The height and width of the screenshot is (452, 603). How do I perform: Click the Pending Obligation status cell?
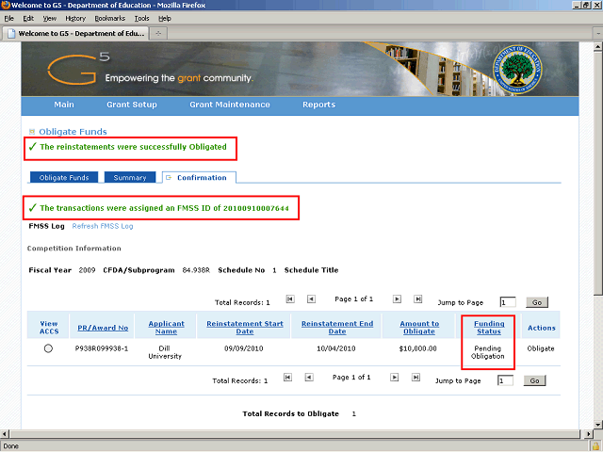pos(488,352)
